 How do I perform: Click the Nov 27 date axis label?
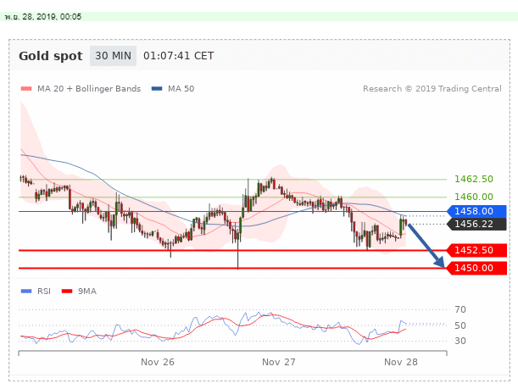279,362
